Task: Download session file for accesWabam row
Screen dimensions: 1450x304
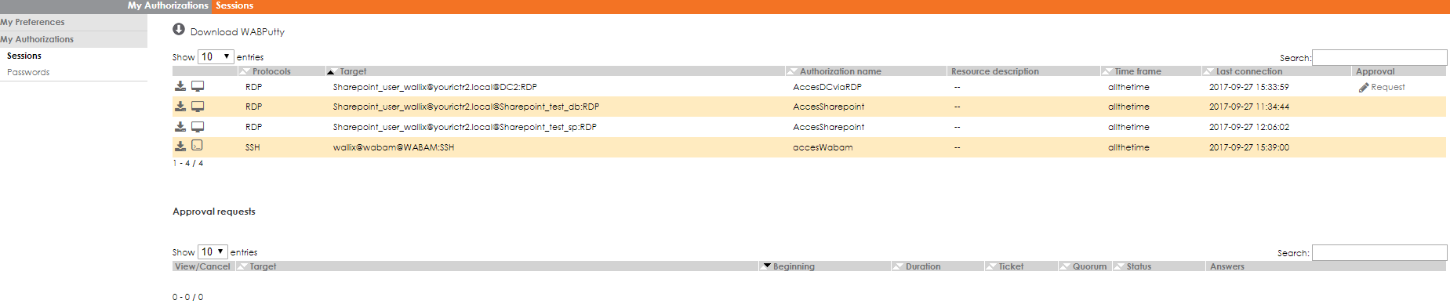Action: (180, 146)
